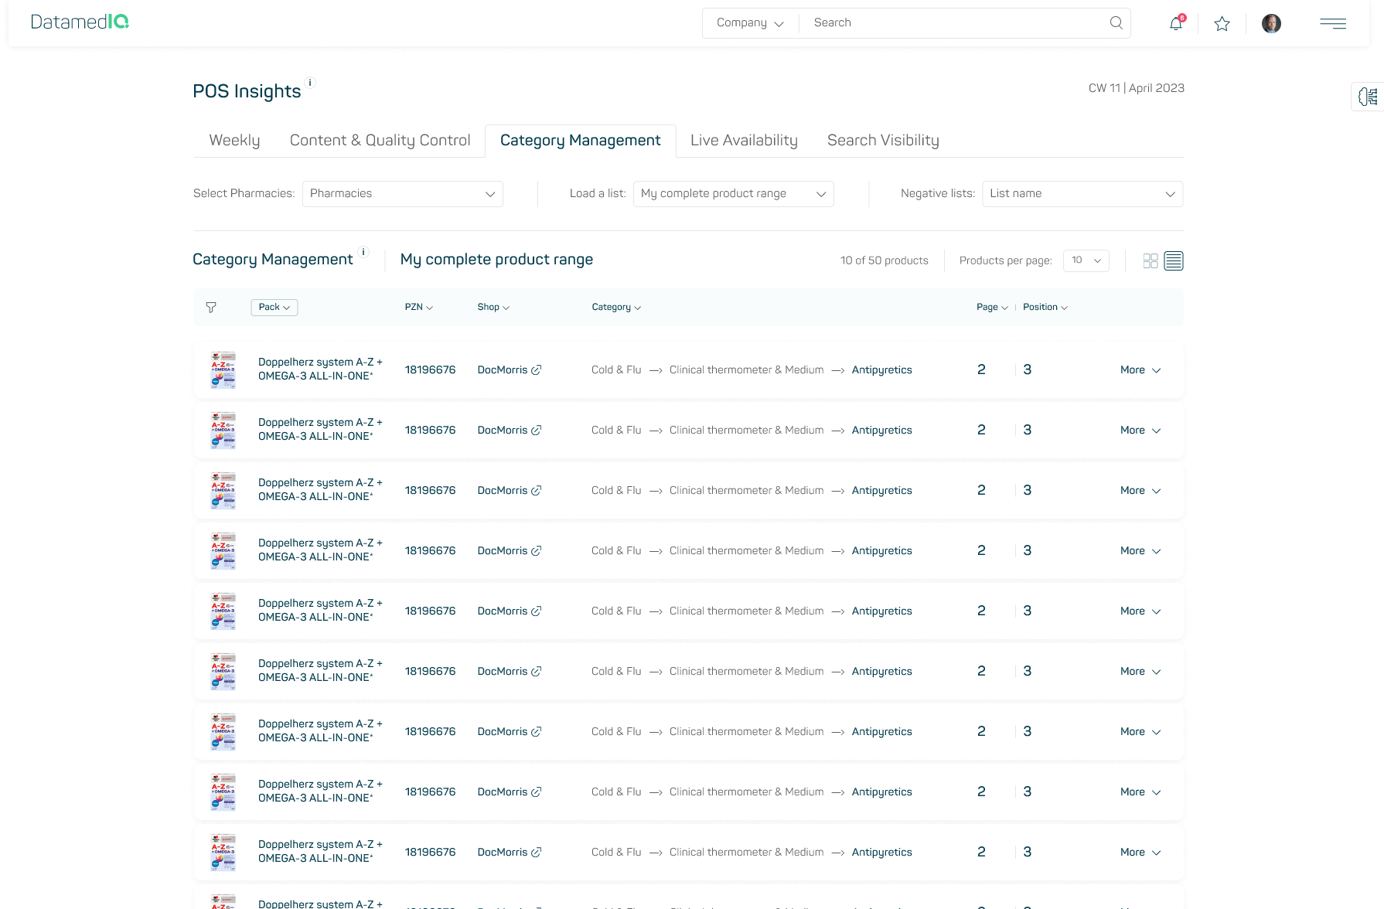Click PZN 18196676 in fourth row
This screenshot has height=909, width=1384.
pos(431,551)
